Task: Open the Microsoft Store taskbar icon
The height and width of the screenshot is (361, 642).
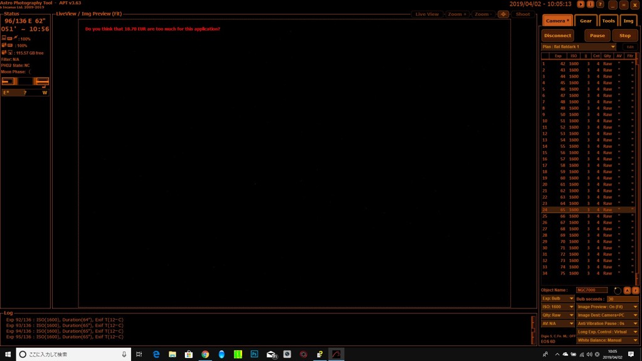Action: [x=189, y=355]
